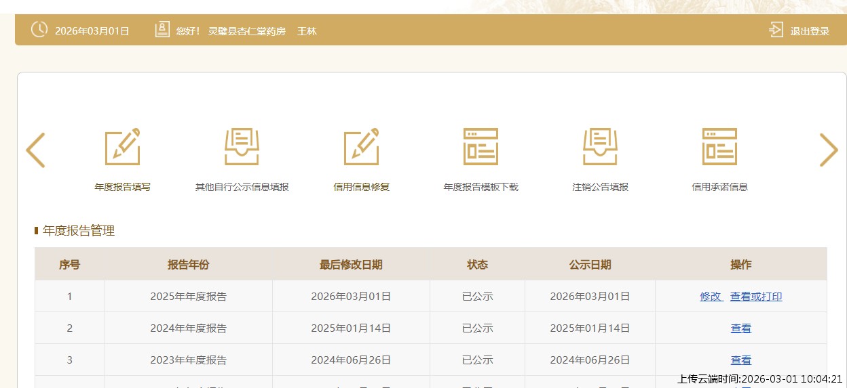Click 查看 for the 2023年年度报告
Image resolution: width=847 pixels, height=388 pixels.
coord(740,360)
